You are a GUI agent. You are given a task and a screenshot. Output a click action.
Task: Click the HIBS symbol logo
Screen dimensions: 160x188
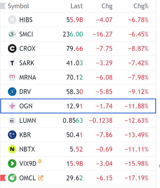coord(12,20)
